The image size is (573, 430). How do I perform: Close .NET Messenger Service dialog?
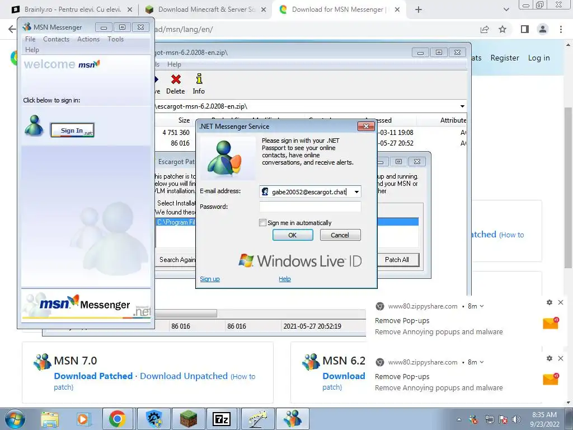[366, 126]
